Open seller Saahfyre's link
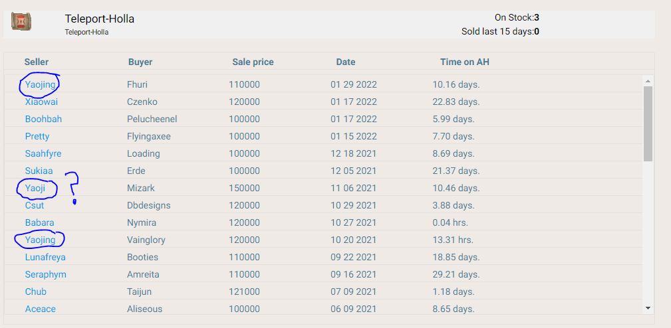This screenshot has width=671, height=328. [43, 153]
